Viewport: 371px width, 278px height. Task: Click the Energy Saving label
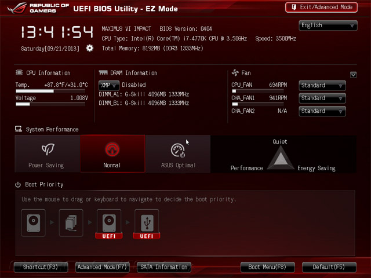click(x=317, y=168)
